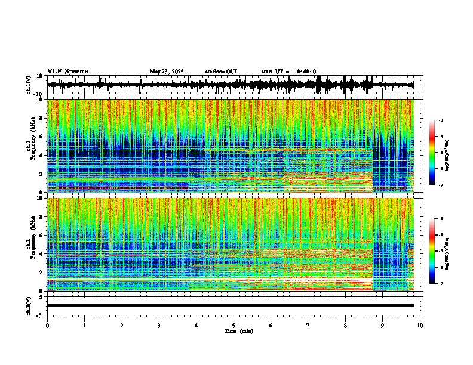Click the time axis tick label "10"
This screenshot has height=365, width=473.
tap(420, 326)
